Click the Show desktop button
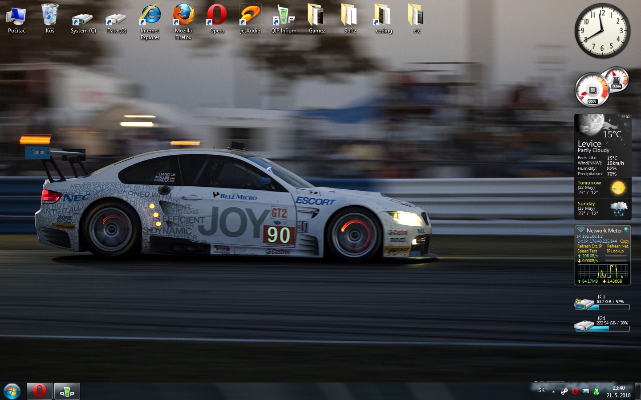 point(638,392)
